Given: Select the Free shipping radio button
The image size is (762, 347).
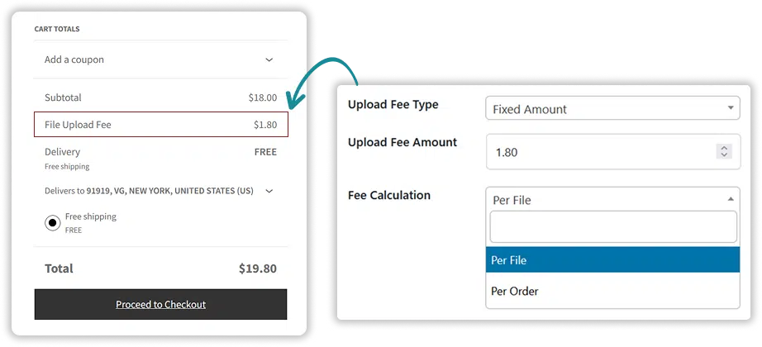Looking at the screenshot, I should (53, 222).
